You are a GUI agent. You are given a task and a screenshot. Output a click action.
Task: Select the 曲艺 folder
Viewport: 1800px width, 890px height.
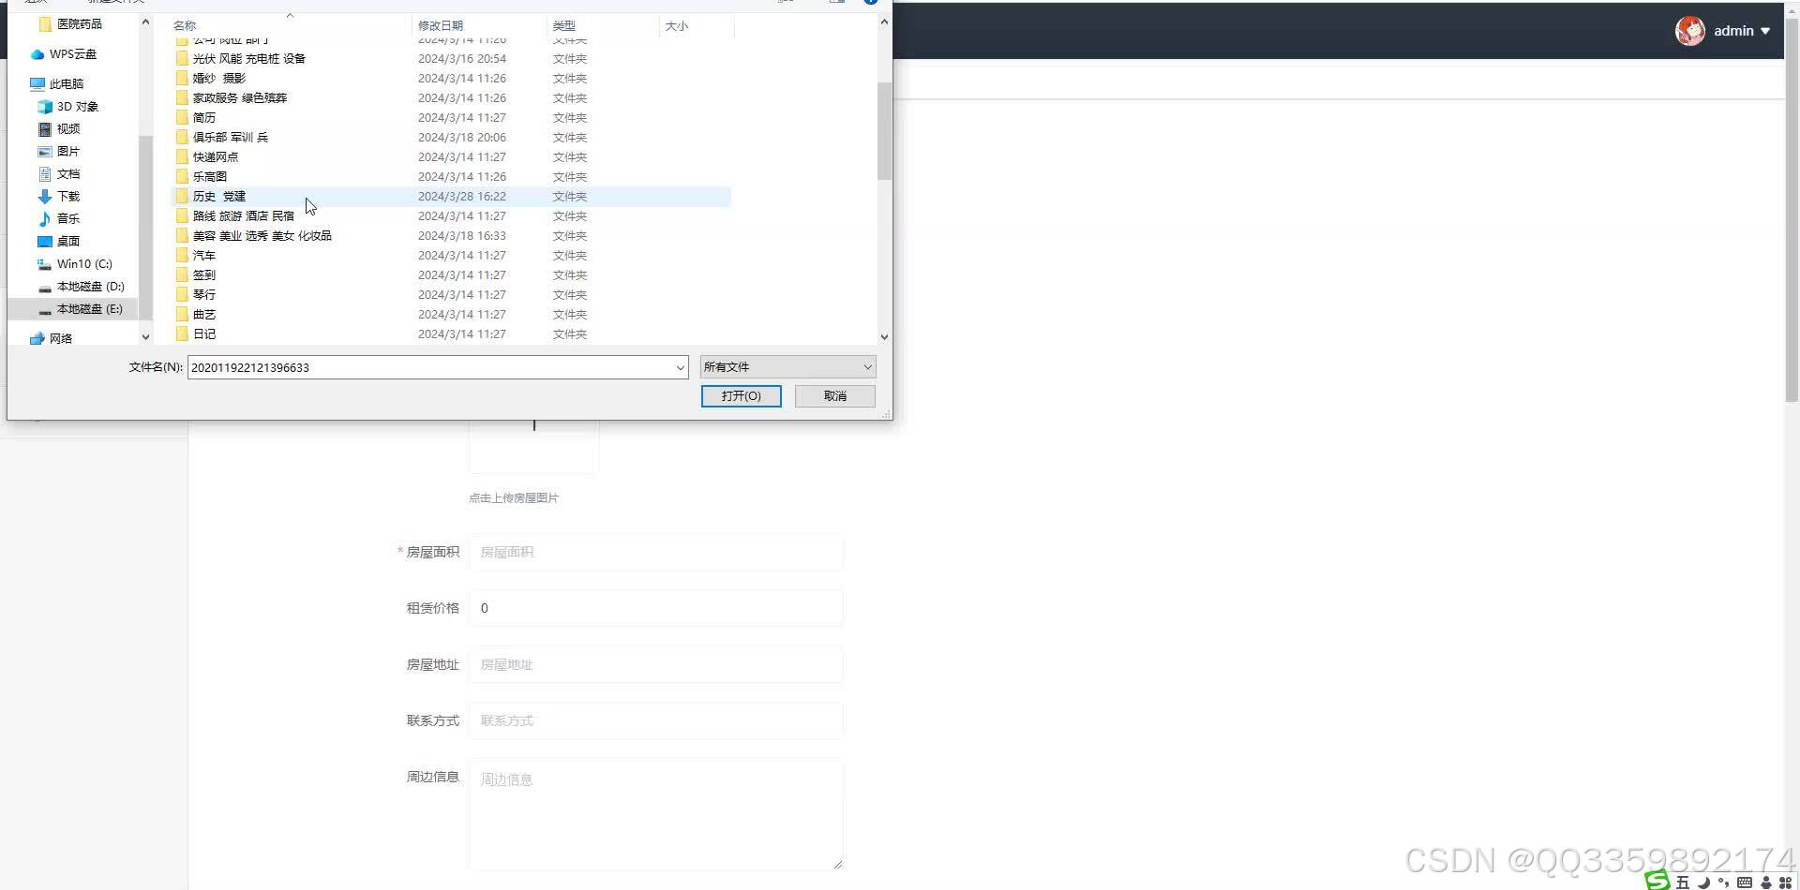(203, 314)
